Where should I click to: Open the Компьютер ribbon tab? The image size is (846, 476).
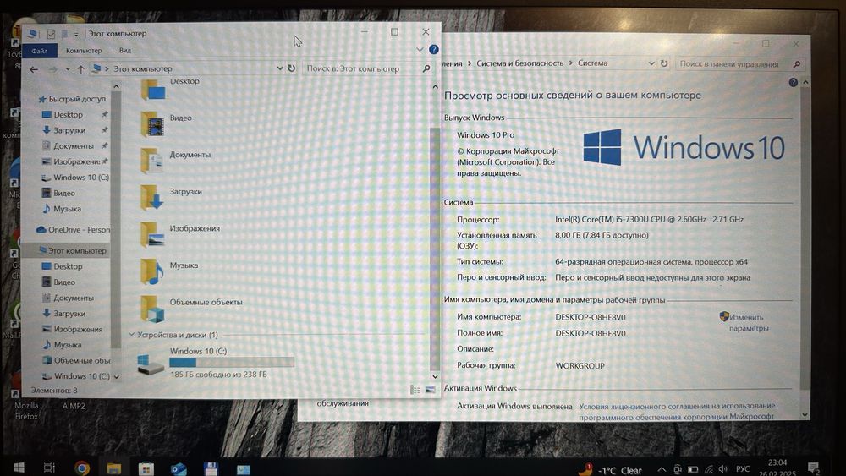click(x=84, y=51)
